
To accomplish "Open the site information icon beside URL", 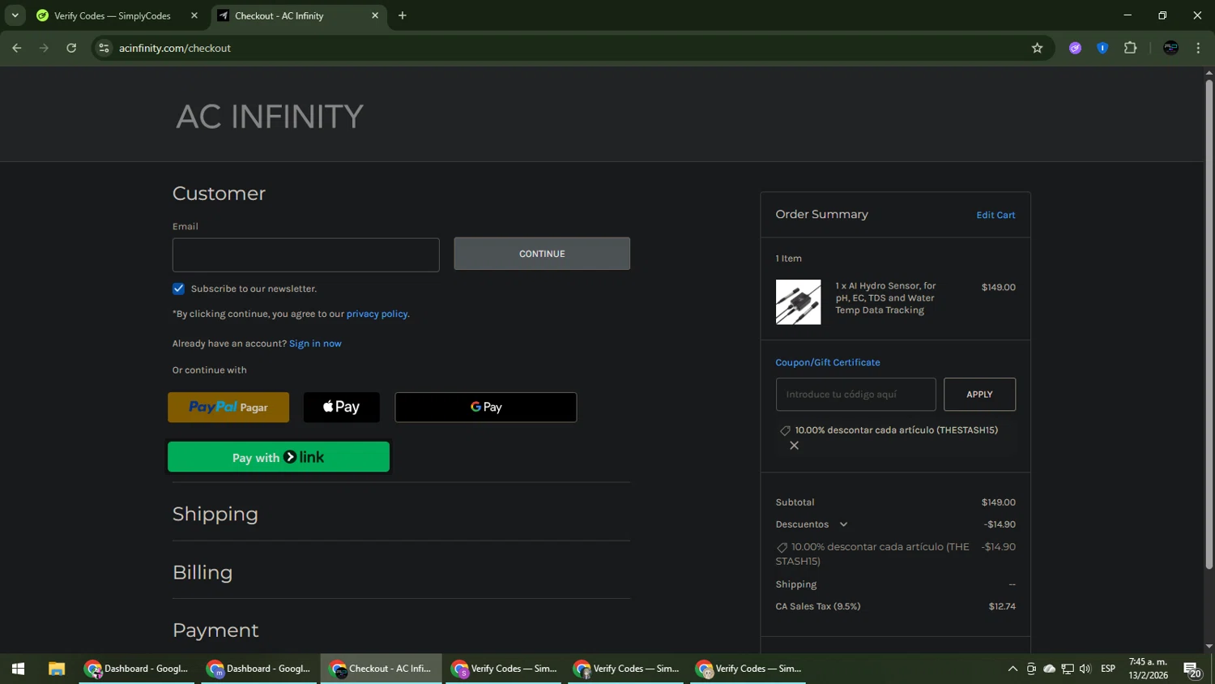I will [x=104, y=48].
